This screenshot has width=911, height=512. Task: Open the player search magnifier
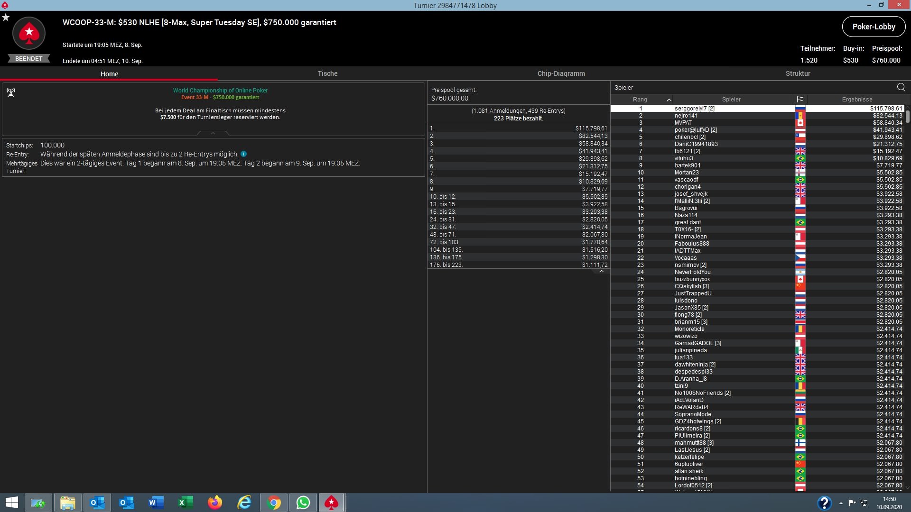(x=901, y=87)
